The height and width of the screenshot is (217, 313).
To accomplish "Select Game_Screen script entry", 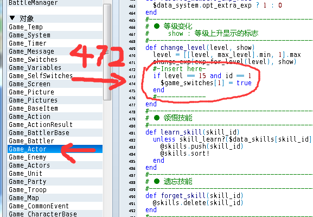I will pos(55,84).
